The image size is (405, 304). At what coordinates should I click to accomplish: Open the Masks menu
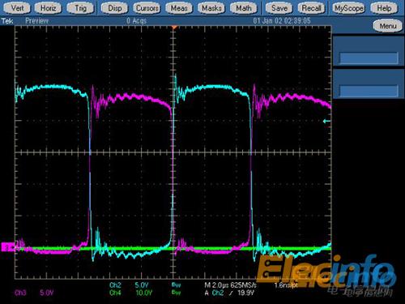[211, 8]
